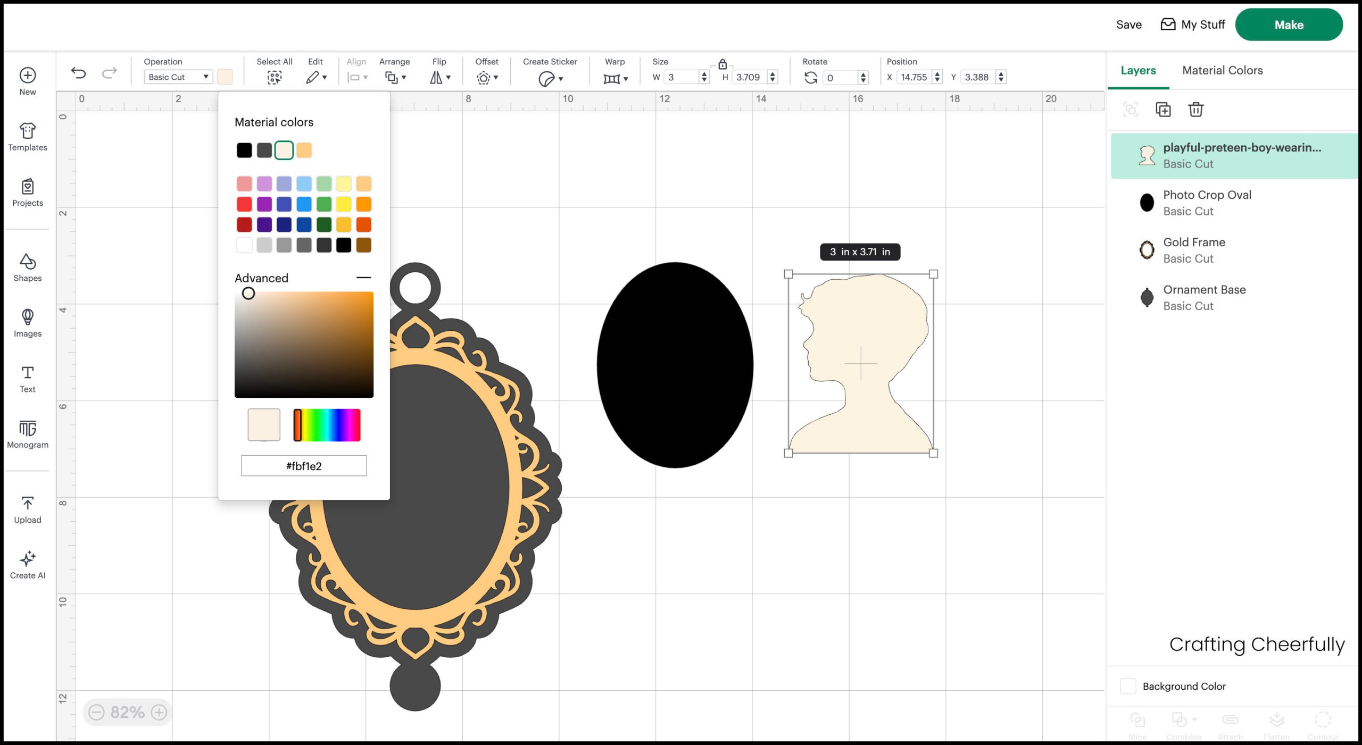Expand the Arrange options

tap(395, 77)
